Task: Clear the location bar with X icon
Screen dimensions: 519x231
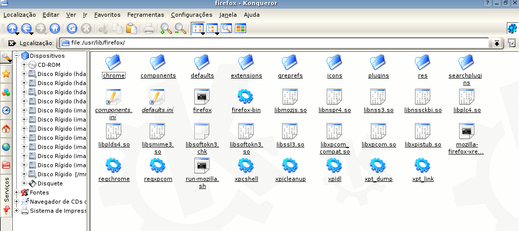Action: click(x=12, y=43)
